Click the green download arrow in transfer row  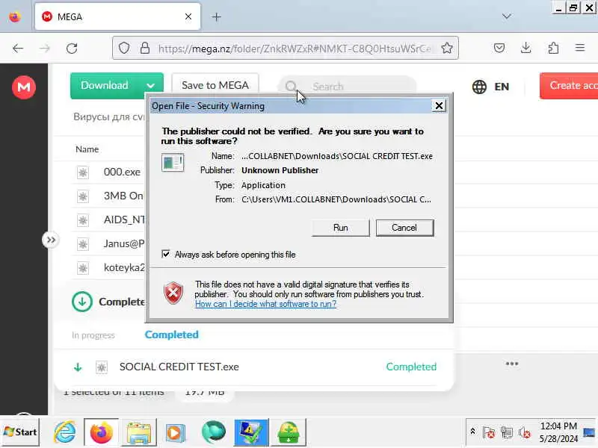tap(78, 367)
